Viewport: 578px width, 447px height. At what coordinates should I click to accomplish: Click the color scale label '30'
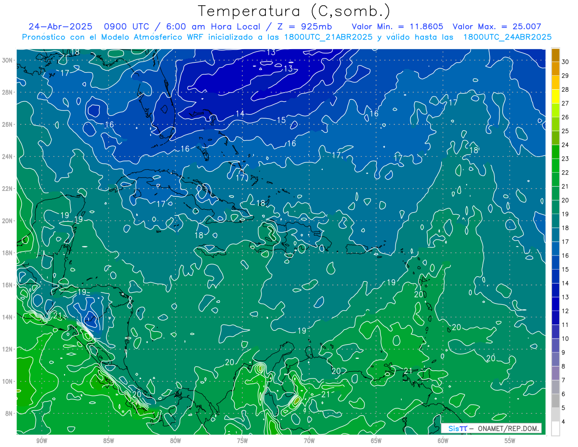point(565,62)
